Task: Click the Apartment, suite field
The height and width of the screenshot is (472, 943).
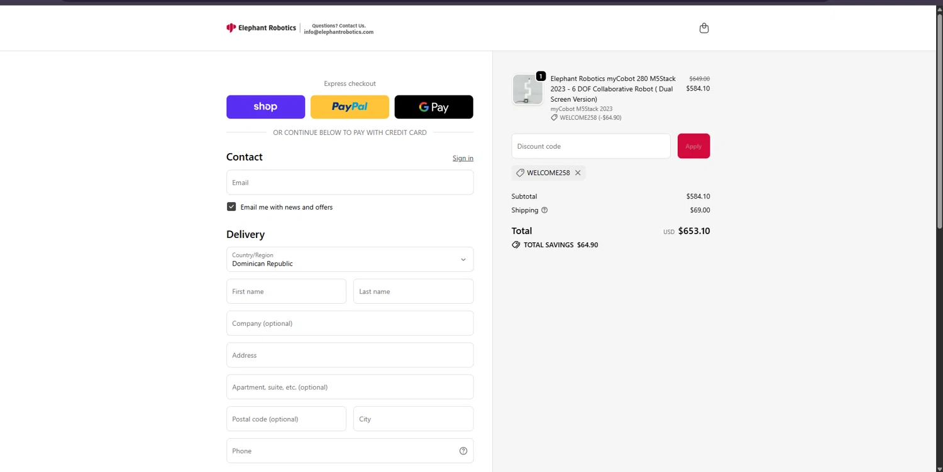Action: (x=350, y=387)
